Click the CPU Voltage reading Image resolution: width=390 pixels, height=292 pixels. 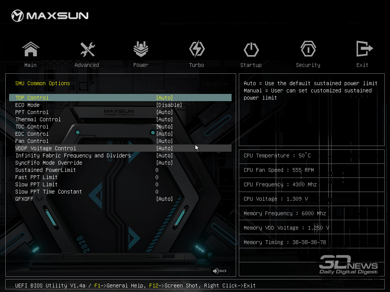(276, 199)
